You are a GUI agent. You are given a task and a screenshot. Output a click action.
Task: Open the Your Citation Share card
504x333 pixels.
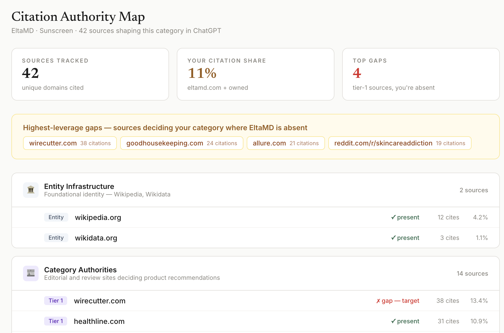(x=256, y=74)
